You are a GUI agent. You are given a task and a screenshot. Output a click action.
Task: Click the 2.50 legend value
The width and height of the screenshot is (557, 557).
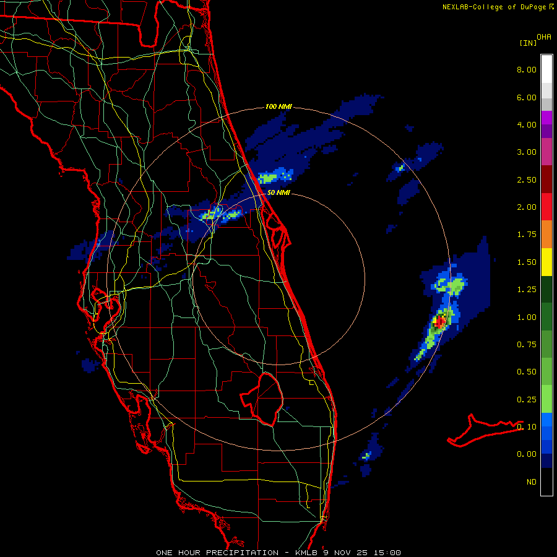click(527, 179)
